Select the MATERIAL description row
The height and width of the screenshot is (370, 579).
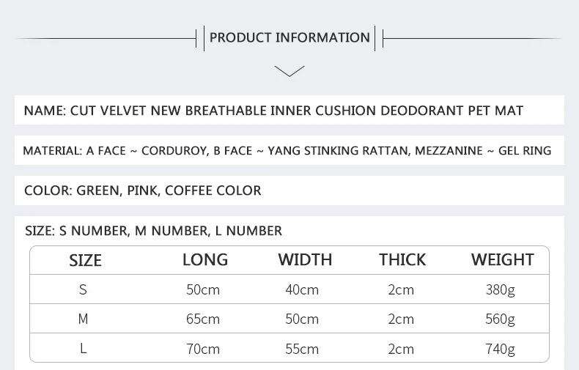tap(289, 150)
